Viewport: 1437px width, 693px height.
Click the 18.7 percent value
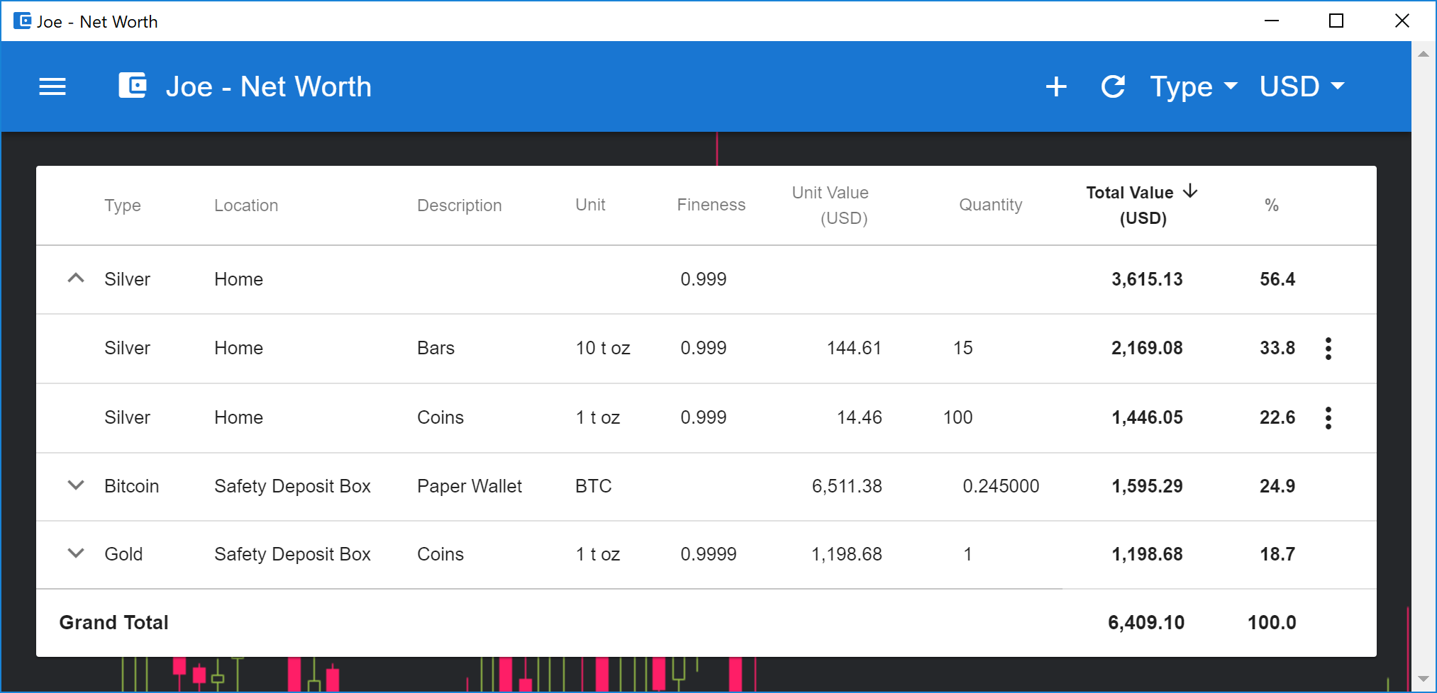pos(1277,554)
